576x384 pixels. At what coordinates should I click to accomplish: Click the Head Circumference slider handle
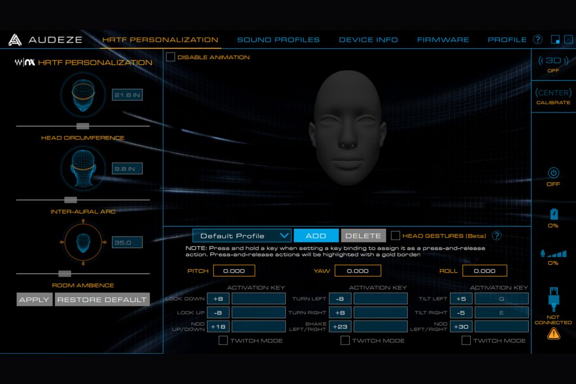point(83,126)
